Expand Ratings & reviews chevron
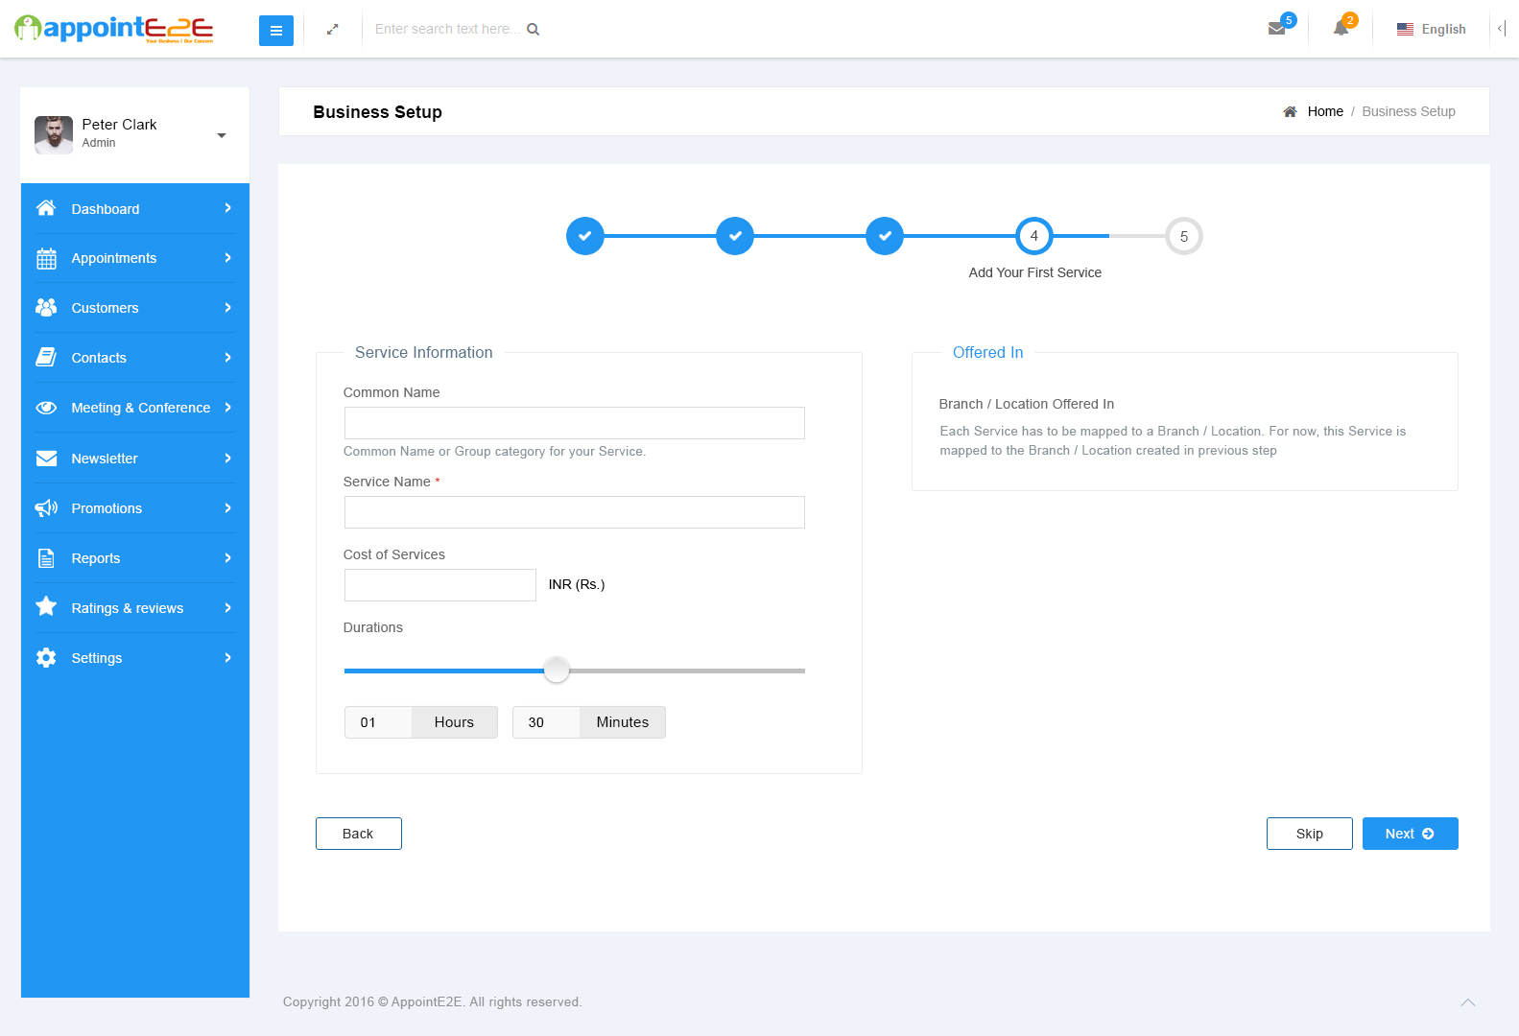 tap(227, 608)
